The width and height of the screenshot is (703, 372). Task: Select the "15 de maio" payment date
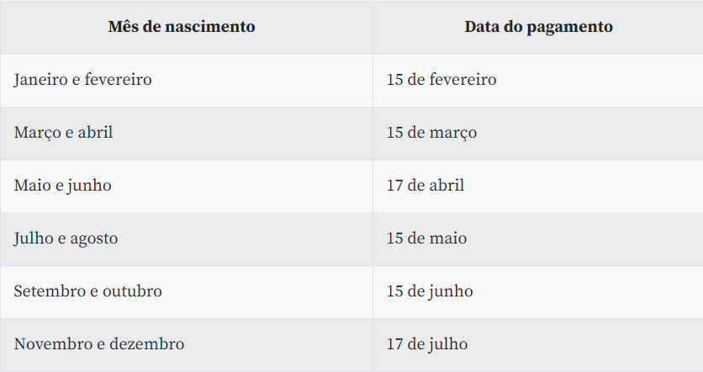426,238
